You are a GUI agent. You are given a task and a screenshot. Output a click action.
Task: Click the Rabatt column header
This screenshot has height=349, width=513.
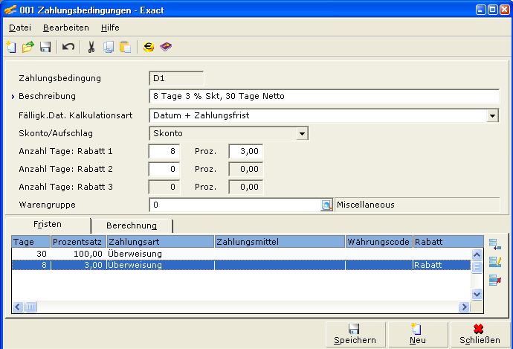448,242
